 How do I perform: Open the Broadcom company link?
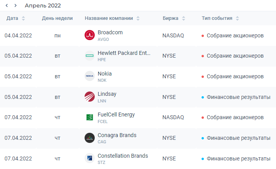pos(110,32)
